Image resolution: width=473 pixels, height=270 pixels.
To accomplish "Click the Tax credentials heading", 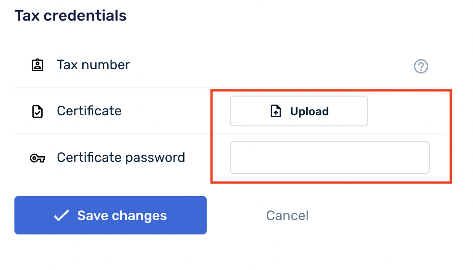I will (x=71, y=15).
